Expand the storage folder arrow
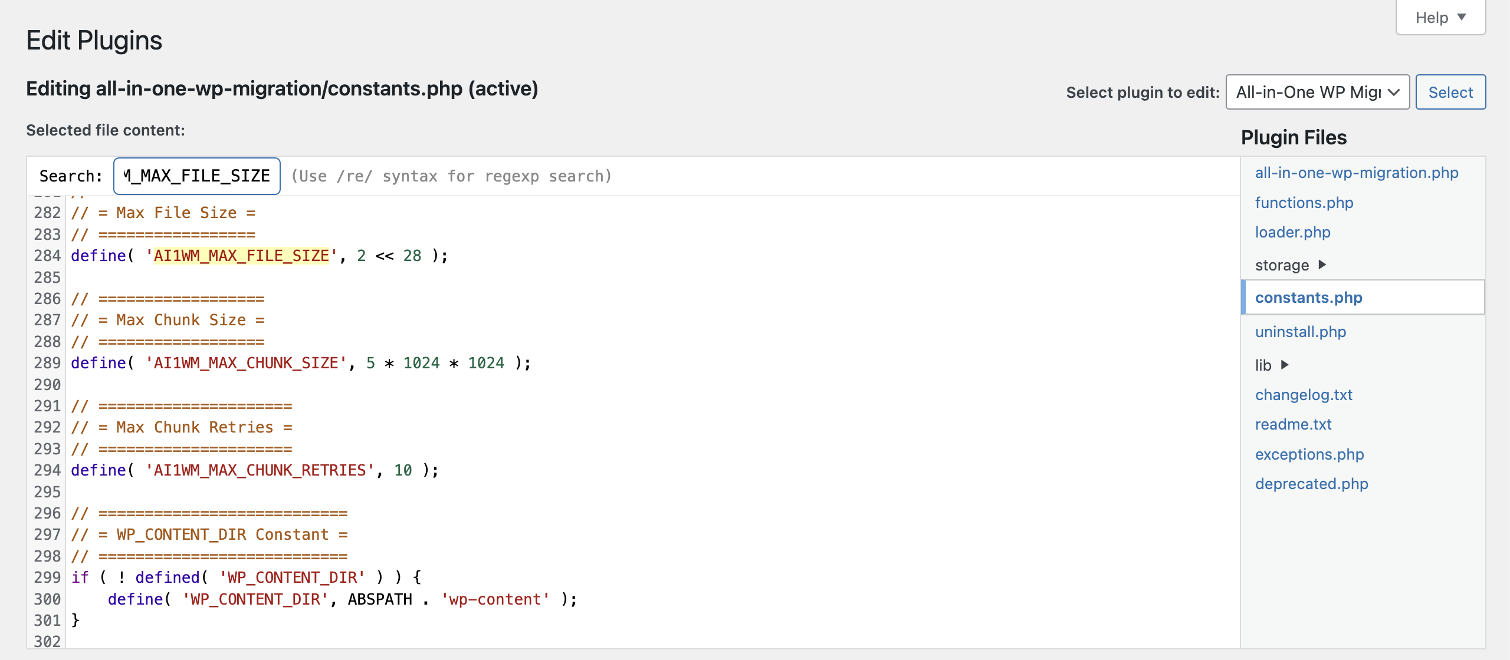 click(1322, 265)
